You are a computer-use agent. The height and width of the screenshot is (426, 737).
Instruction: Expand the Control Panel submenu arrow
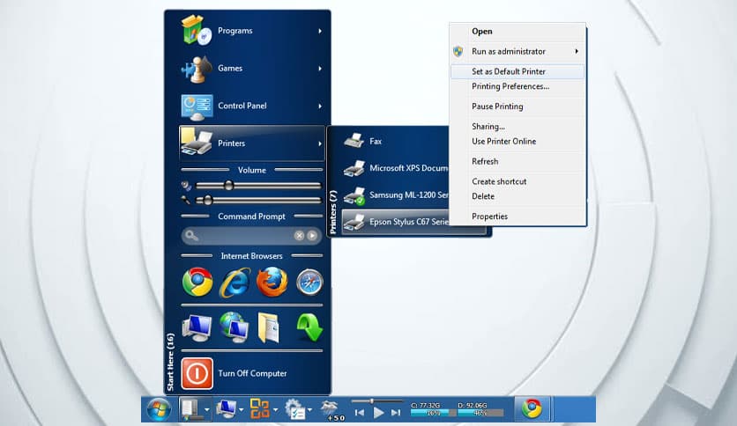coord(320,106)
